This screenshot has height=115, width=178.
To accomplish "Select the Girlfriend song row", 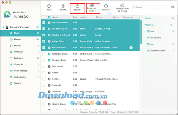I will (90, 91).
